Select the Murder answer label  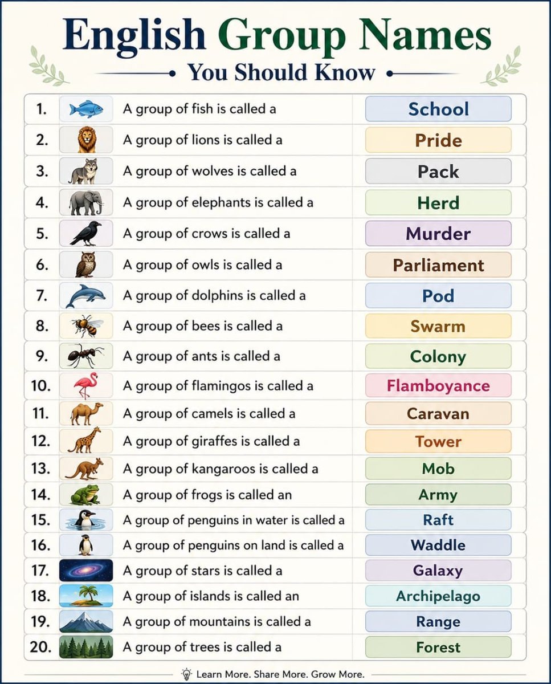point(438,234)
